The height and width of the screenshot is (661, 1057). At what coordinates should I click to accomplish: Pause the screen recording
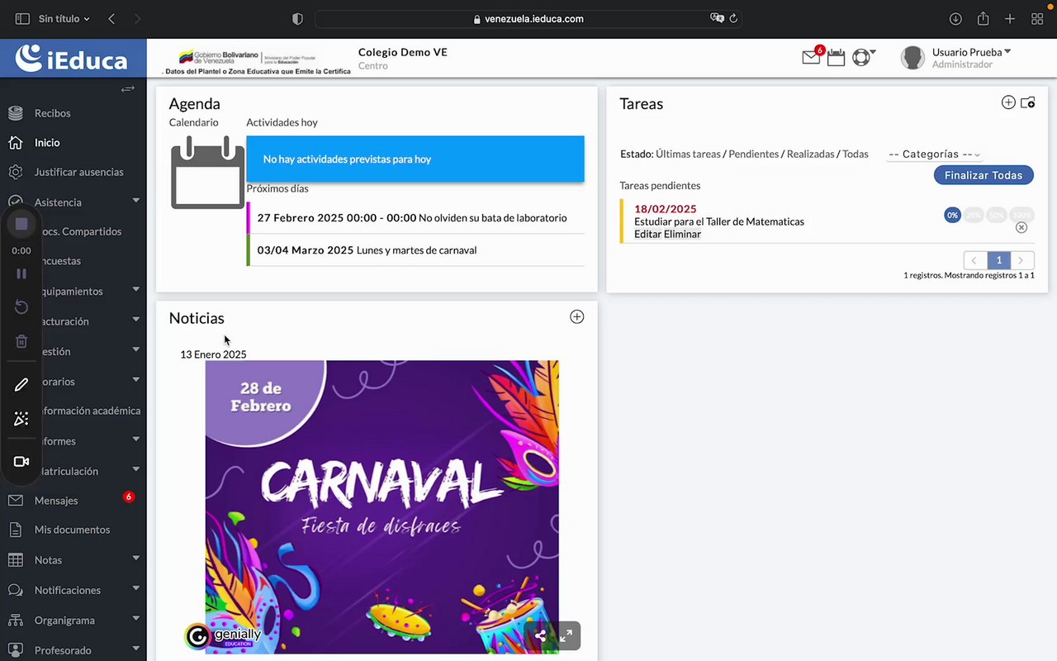(x=21, y=273)
